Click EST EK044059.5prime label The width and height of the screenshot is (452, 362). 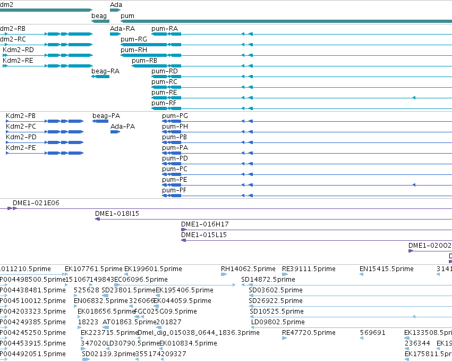(183, 301)
